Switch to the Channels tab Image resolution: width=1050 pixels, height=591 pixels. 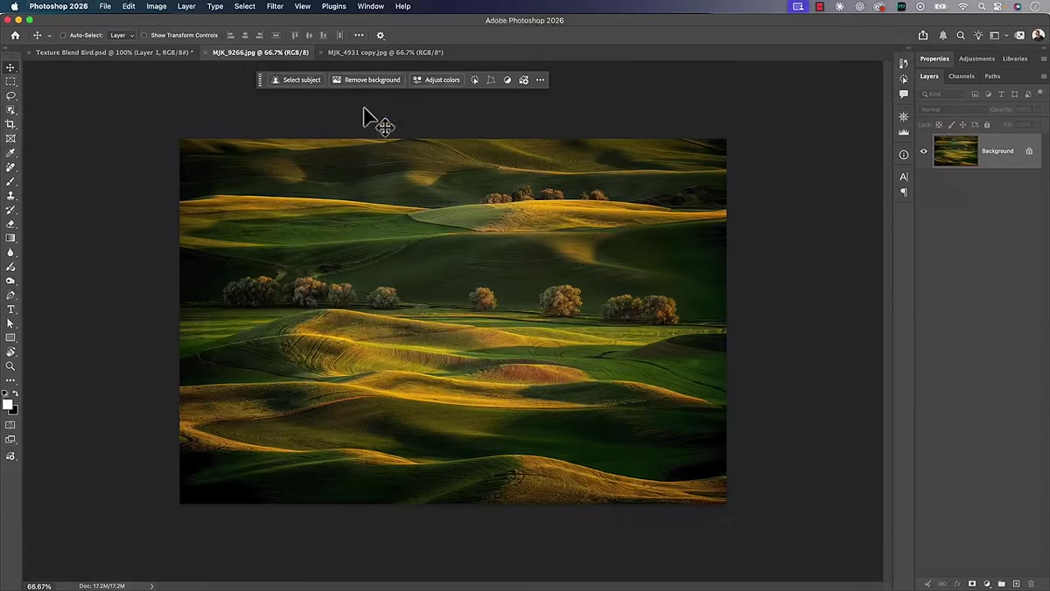[961, 76]
